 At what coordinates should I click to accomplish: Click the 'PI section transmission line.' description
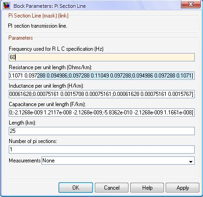37,26
